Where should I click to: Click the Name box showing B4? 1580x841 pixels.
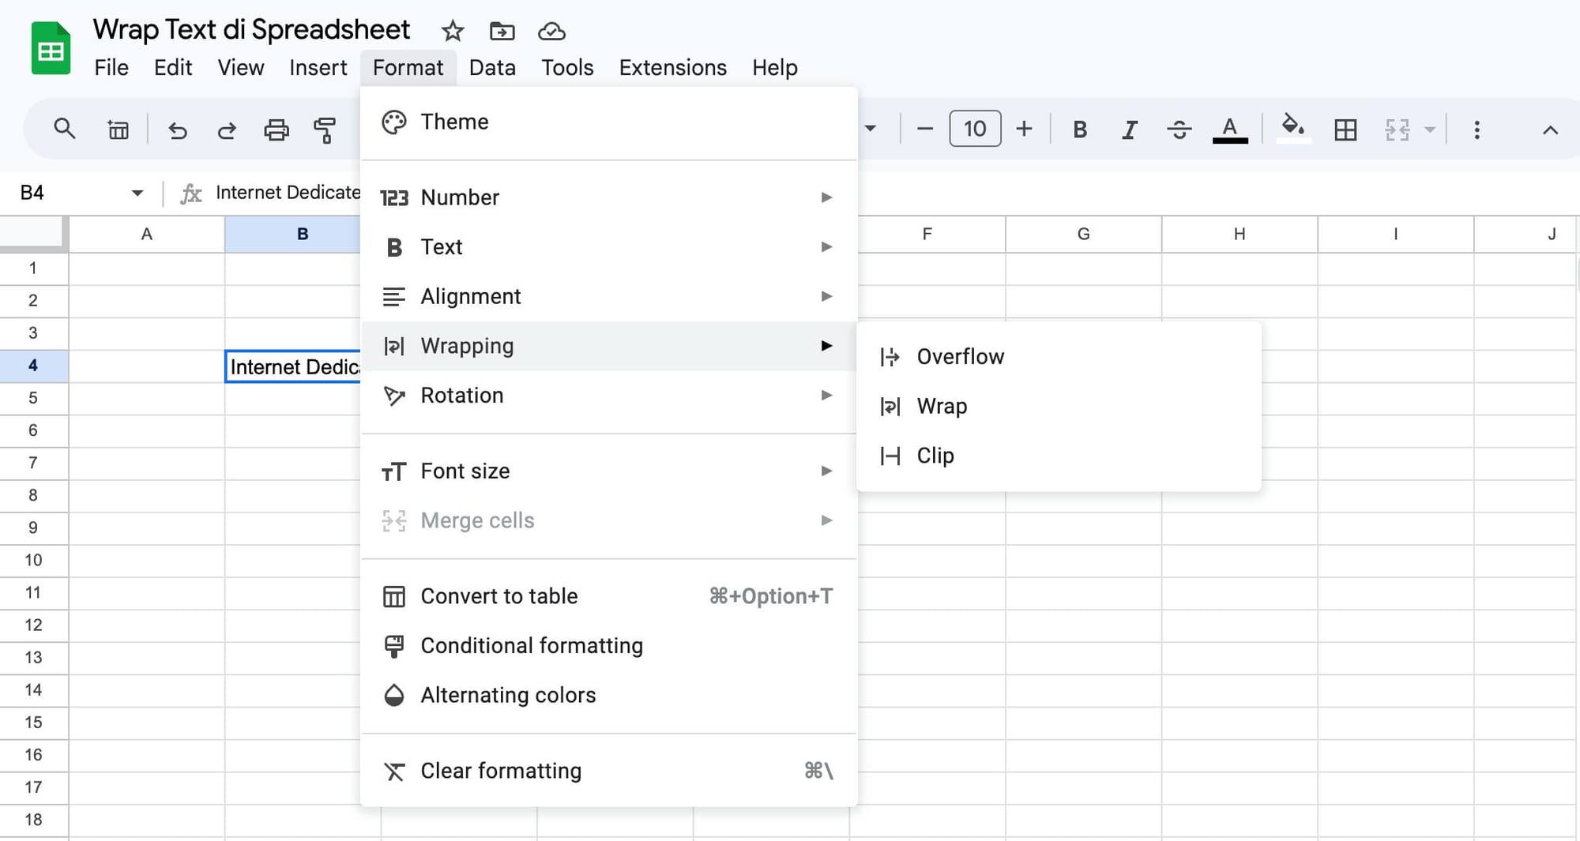click(32, 193)
